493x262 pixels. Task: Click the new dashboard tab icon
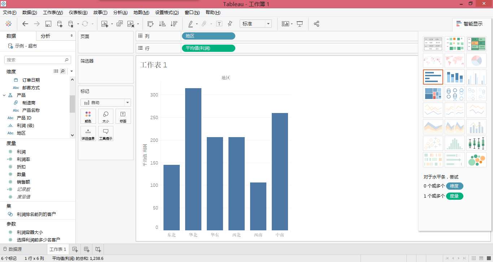click(87, 249)
